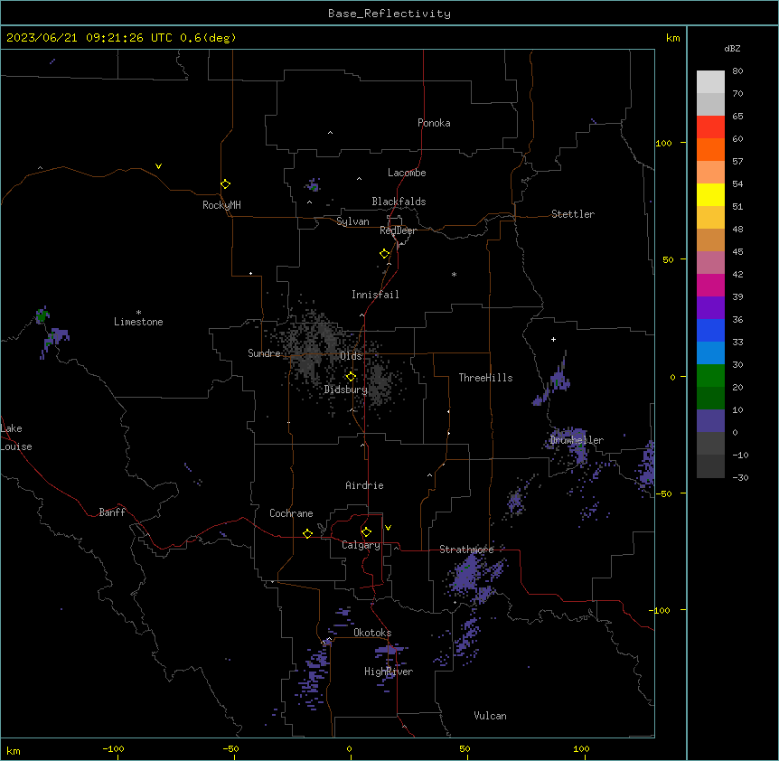Click the Okotoks label
Image resolution: width=779 pixels, height=761 pixels.
[372, 633]
